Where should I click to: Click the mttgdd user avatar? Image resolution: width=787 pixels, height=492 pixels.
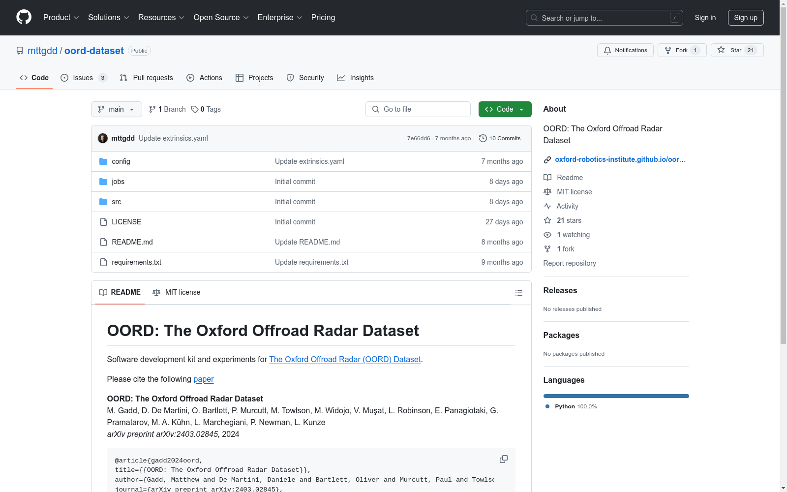(x=103, y=138)
